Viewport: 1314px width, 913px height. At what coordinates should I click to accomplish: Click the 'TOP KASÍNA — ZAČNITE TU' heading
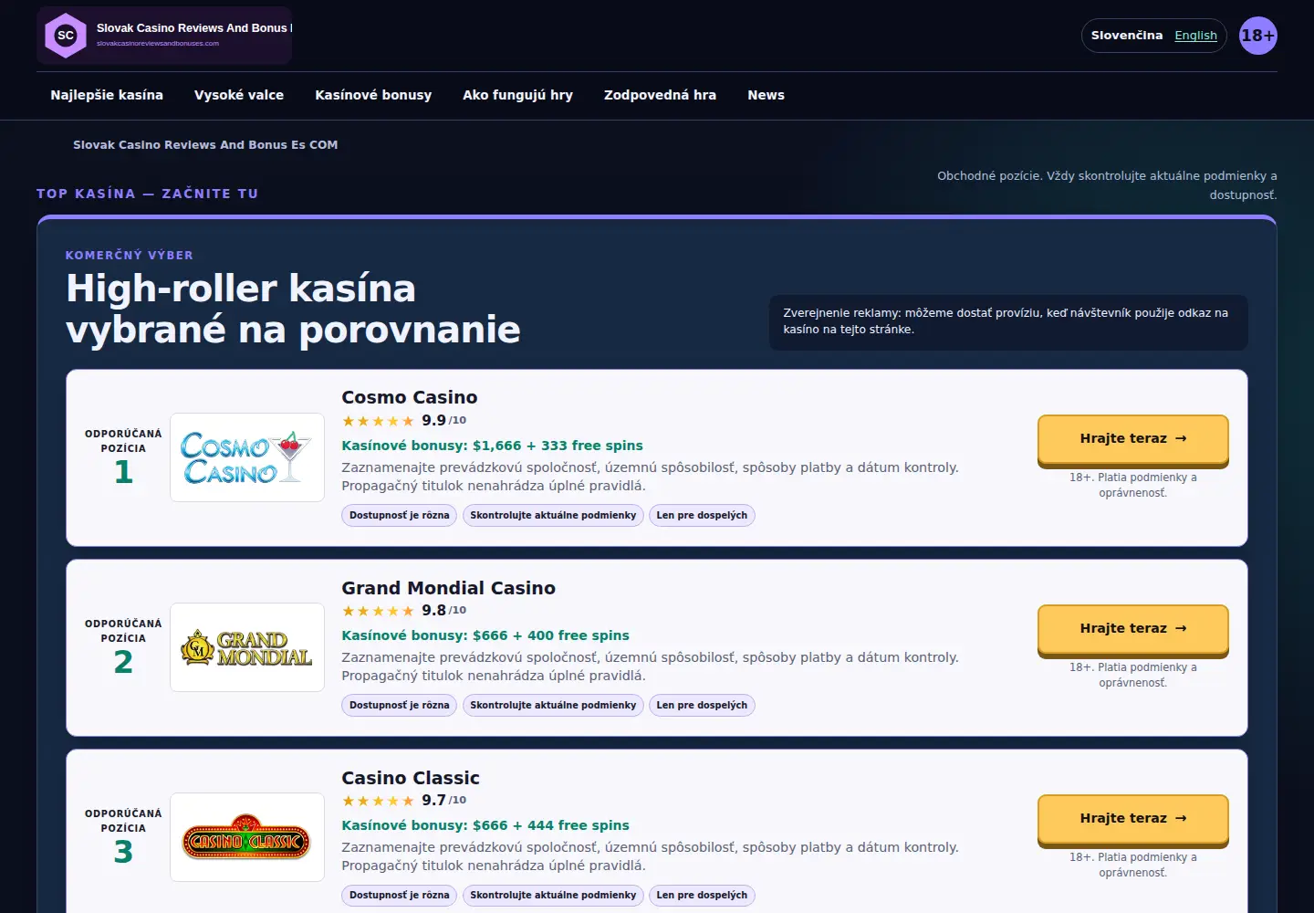point(148,194)
